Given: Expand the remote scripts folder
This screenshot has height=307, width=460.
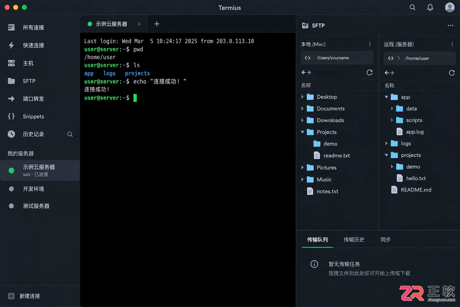Looking at the screenshot, I should click(392, 120).
